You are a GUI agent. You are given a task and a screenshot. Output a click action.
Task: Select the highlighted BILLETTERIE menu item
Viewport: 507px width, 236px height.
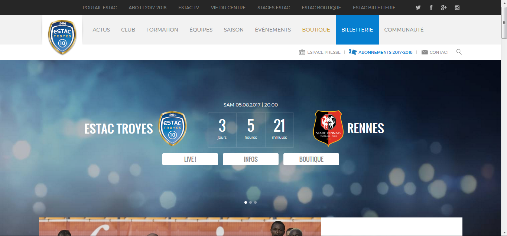coord(357,30)
